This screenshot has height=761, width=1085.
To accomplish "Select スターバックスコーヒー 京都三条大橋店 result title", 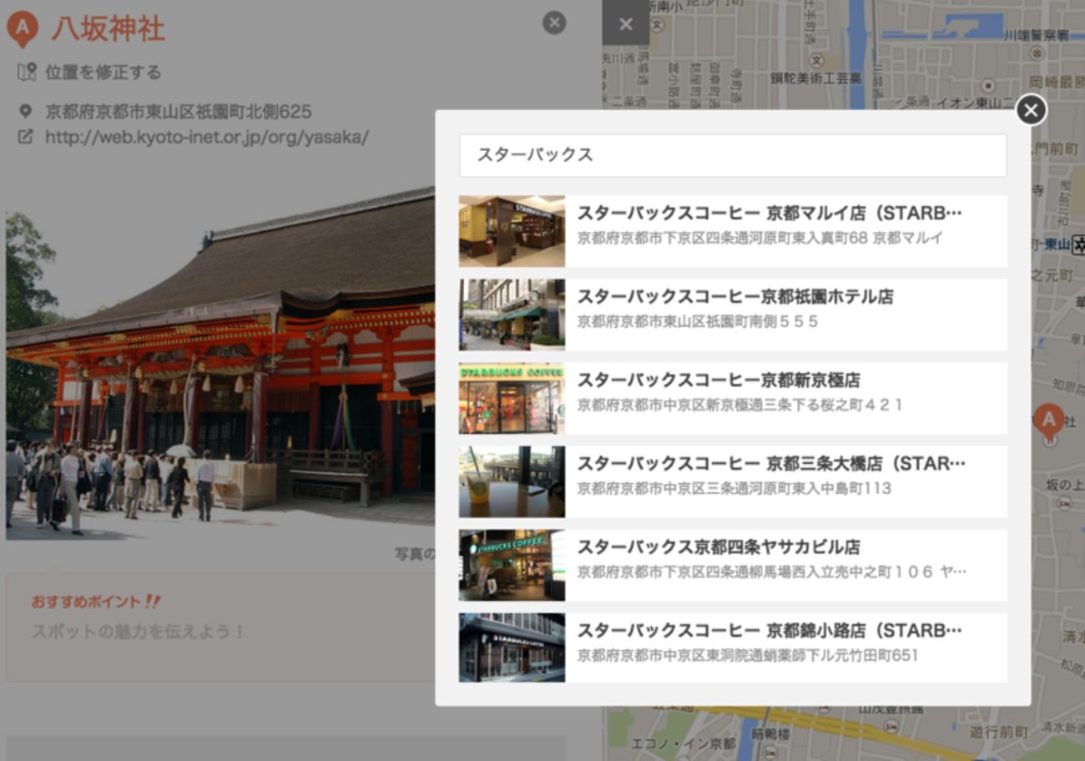I will [x=771, y=464].
